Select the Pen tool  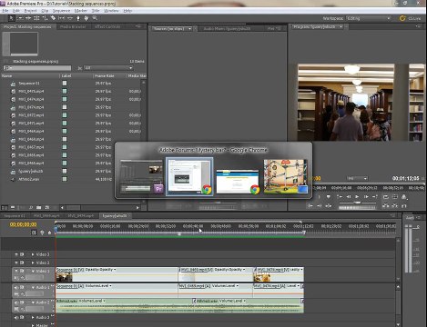click(78, 18)
